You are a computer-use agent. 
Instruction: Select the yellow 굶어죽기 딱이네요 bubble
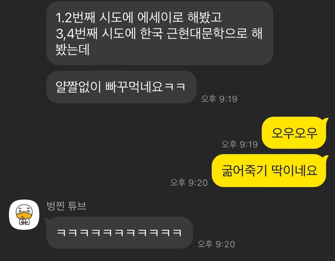pyautogui.click(x=269, y=170)
